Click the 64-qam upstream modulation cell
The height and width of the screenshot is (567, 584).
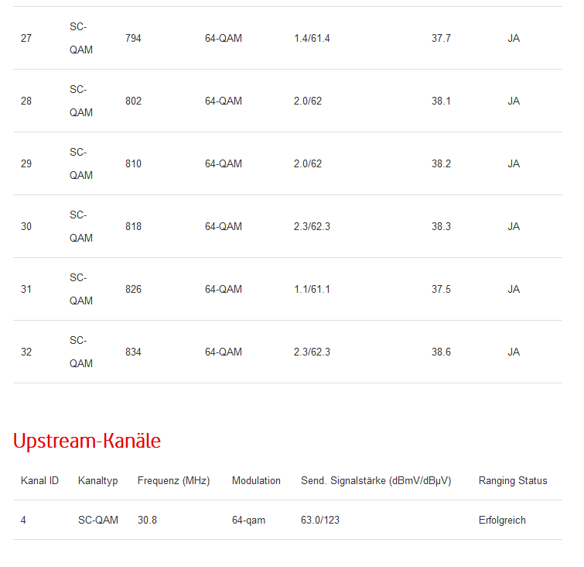point(248,520)
